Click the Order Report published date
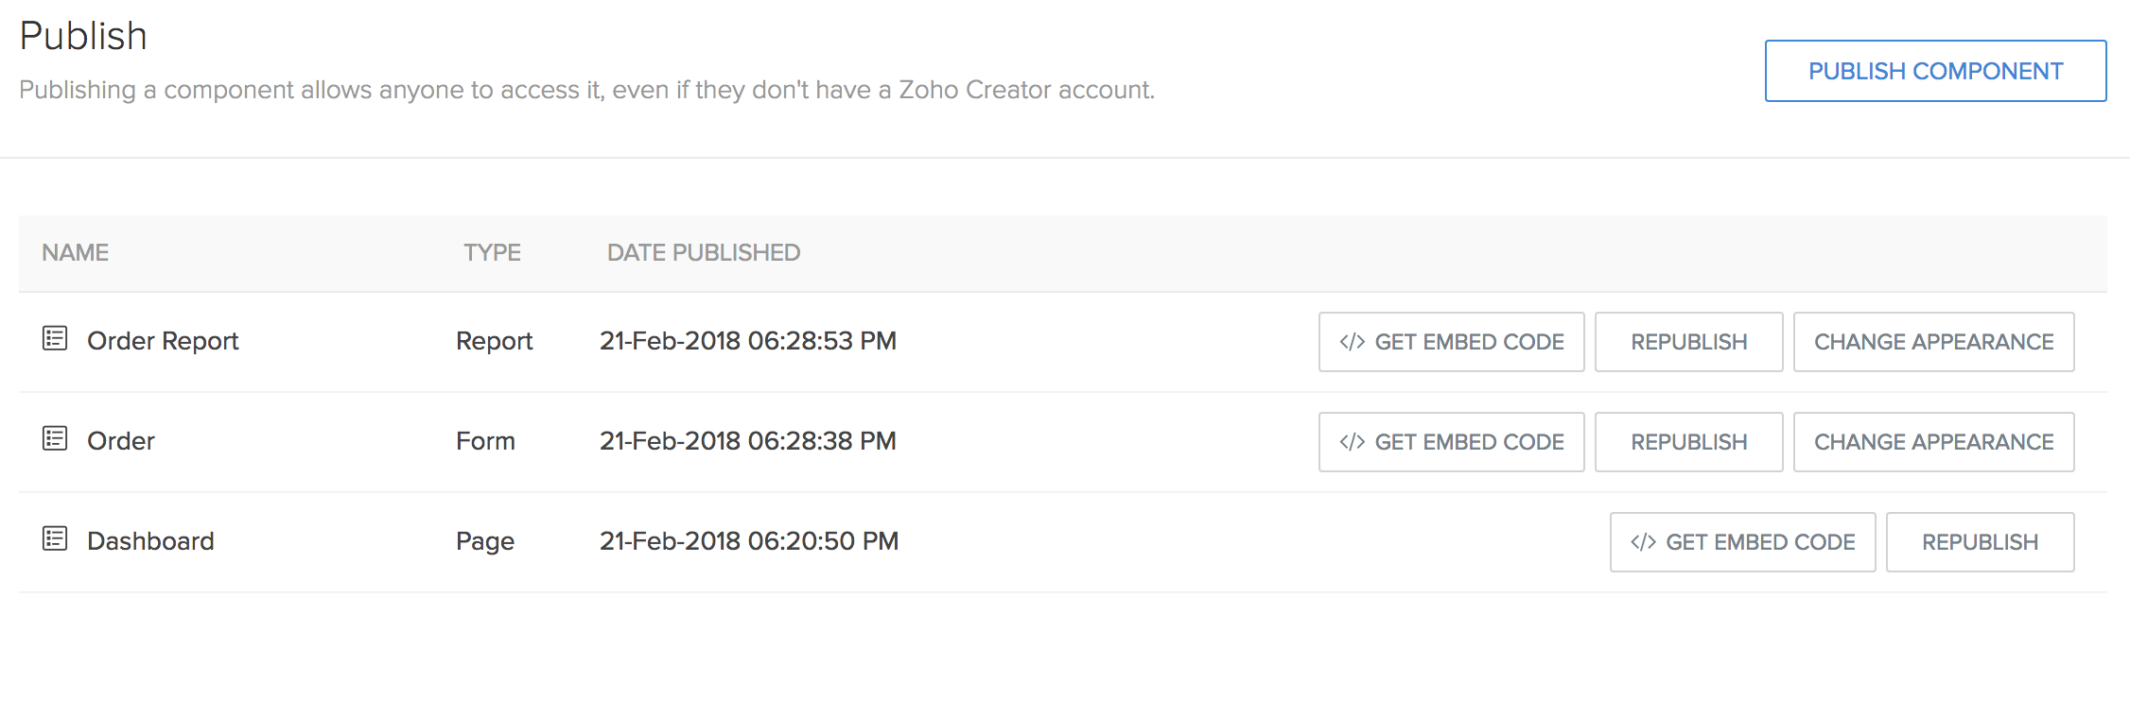Image resolution: width=2130 pixels, height=716 pixels. pyautogui.click(x=747, y=341)
